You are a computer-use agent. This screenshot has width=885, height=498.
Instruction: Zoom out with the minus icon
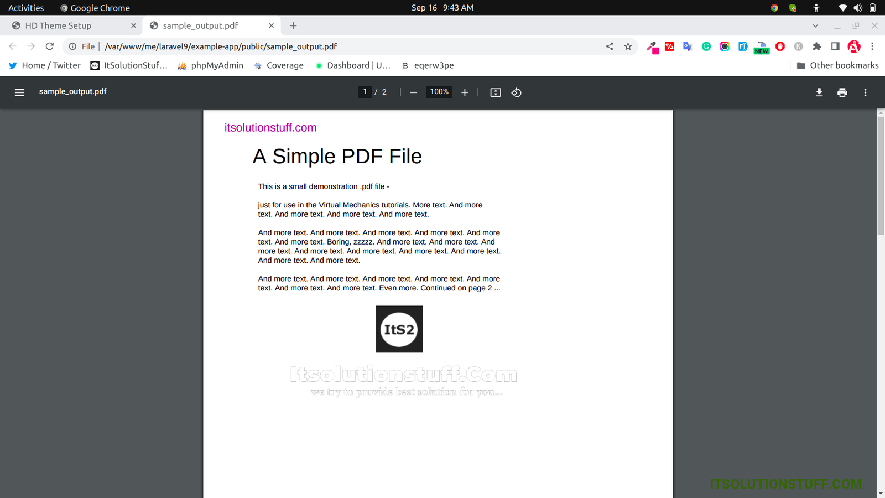click(413, 92)
